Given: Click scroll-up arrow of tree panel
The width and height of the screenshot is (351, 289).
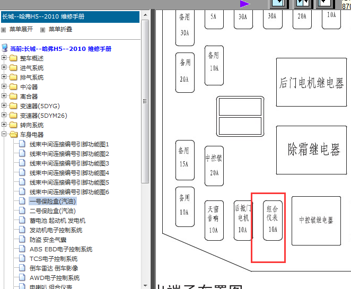Looking at the screenshot, I should click(x=145, y=15).
